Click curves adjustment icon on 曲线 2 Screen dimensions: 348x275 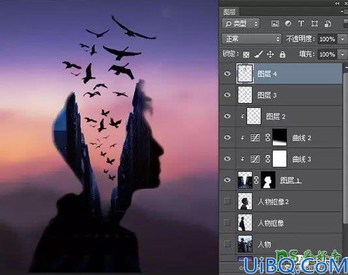(255, 138)
